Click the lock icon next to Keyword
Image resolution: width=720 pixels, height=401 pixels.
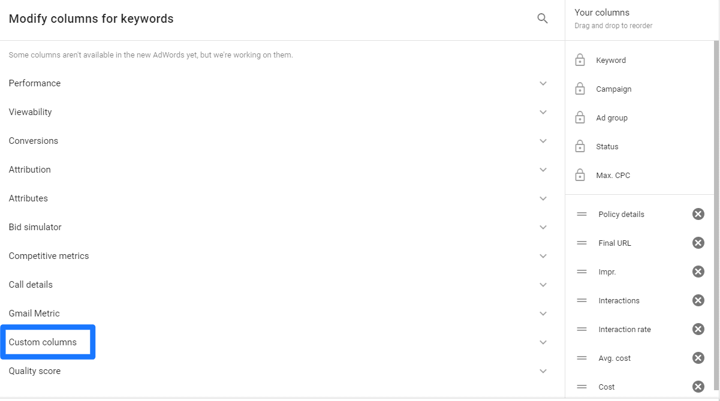point(580,60)
